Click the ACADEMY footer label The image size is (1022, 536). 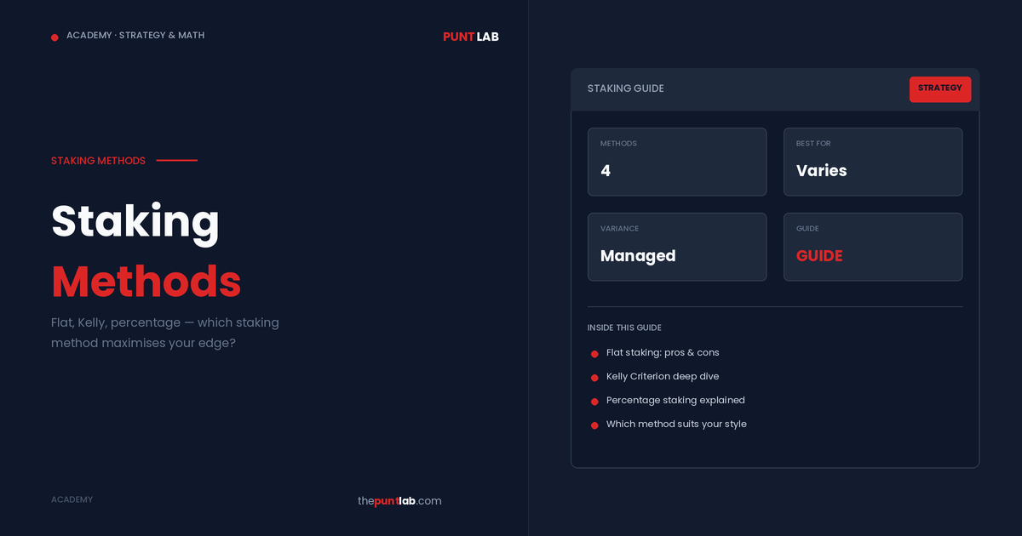(72, 499)
